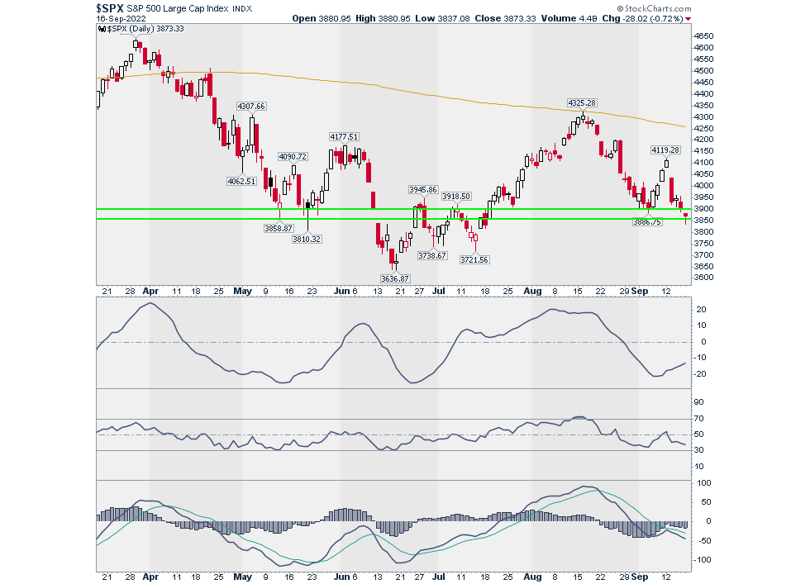Click the 3858.87 low label
Image resolution: width=810 pixels, height=584 pixels.
pyautogui.click(x=279, y=228)
